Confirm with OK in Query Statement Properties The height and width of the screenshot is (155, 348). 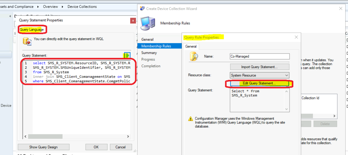(x=96, y=147)
